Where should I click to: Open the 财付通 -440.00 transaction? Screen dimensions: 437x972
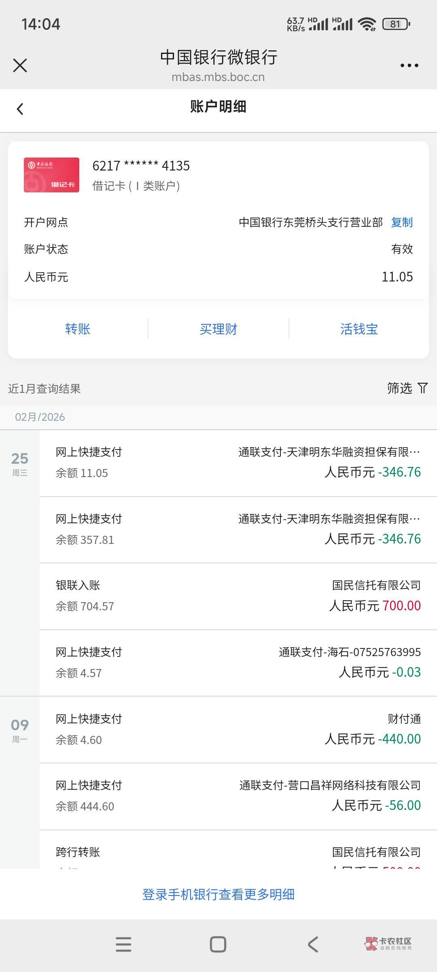(x=238, y=729)
